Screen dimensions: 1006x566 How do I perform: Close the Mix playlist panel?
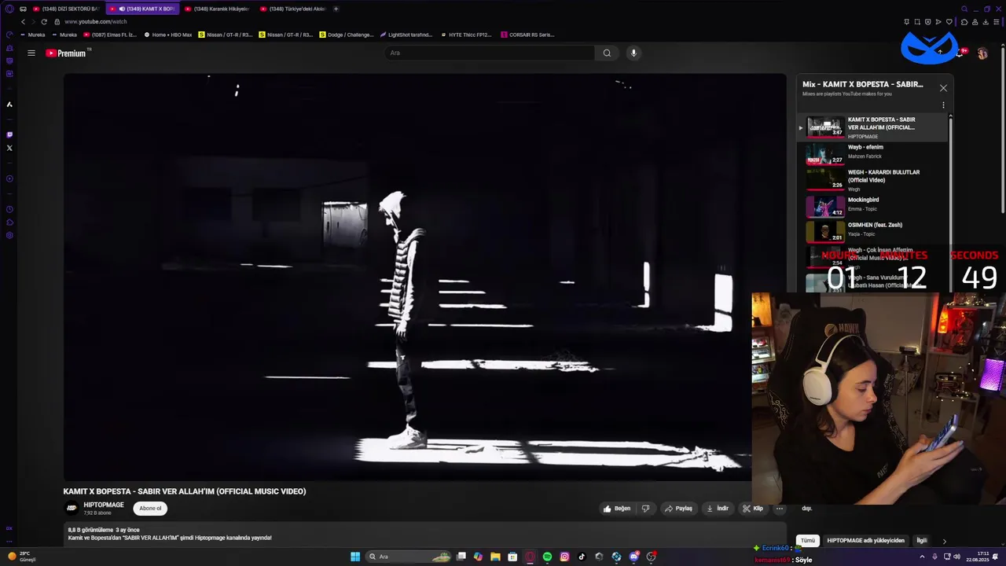click(943, 88)
